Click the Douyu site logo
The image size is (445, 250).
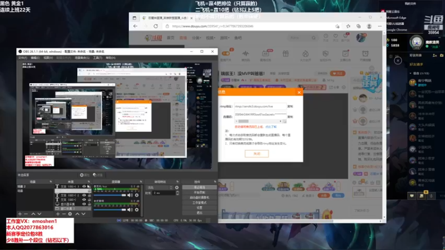point(154,38)
